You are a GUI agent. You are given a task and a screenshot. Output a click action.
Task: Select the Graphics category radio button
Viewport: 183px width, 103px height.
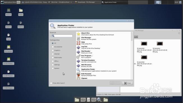pyautogui.click(x=53, y=50)
